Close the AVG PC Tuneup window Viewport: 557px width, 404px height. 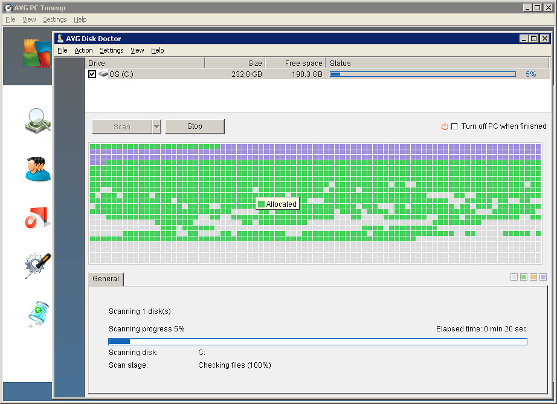tap(548, 7)
